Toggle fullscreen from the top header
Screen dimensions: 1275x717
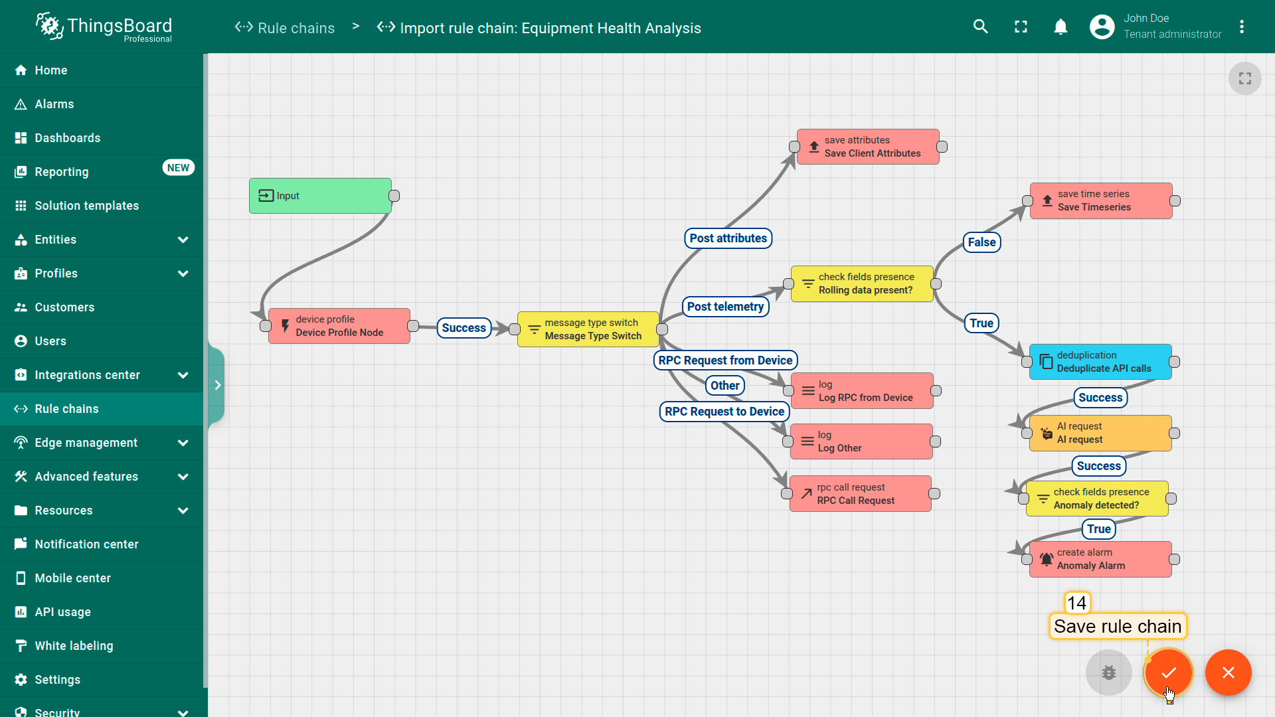(x=1021, y=27)
